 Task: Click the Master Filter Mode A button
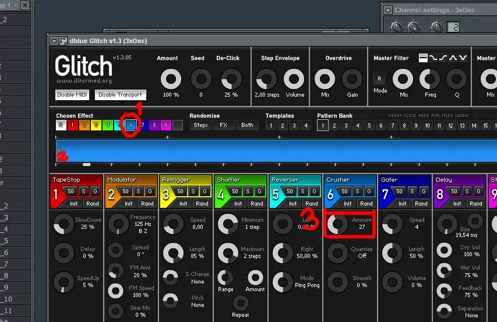[379, 79]
